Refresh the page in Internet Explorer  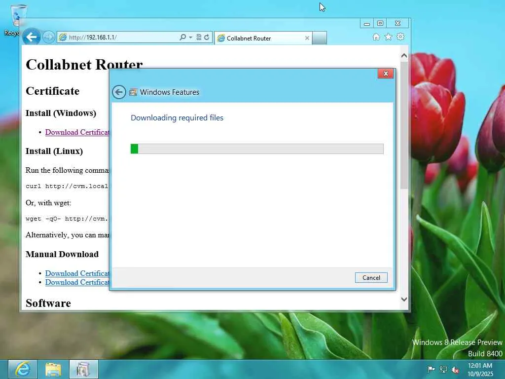[x=207, y=38]
